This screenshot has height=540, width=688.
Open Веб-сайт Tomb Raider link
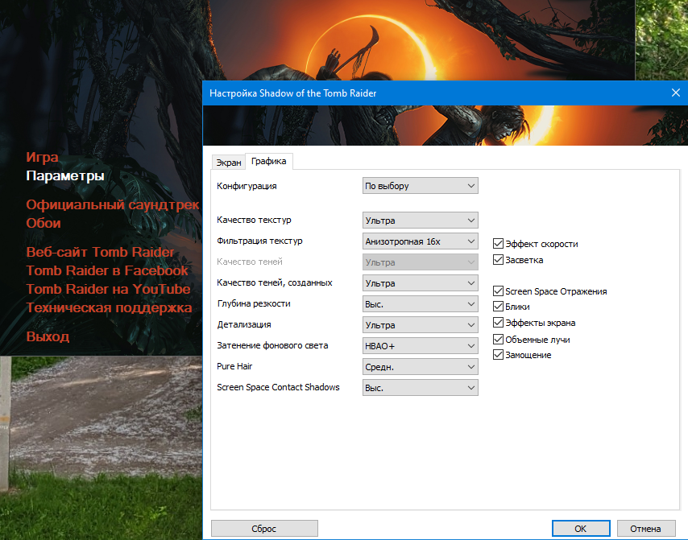pyautogui.click(x=100, y=252)
